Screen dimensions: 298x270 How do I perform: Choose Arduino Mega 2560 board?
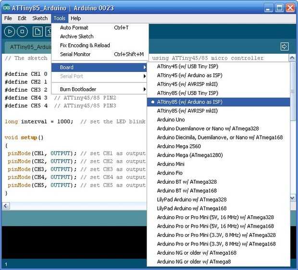[x=219, y=146]
